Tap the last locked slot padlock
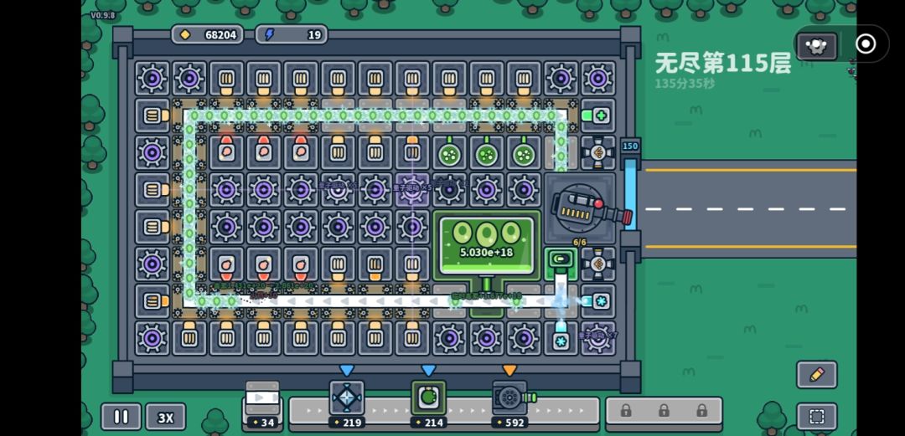 pyautogui.click(x=702, y=411)
